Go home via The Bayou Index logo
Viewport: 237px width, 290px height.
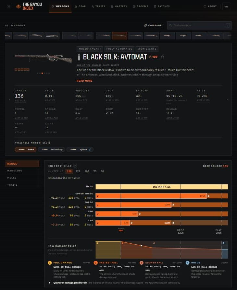[x=29, y=6]
